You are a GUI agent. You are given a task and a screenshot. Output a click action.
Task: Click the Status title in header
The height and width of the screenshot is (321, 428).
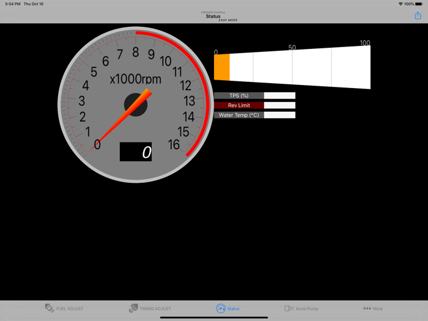coord(213,17)
